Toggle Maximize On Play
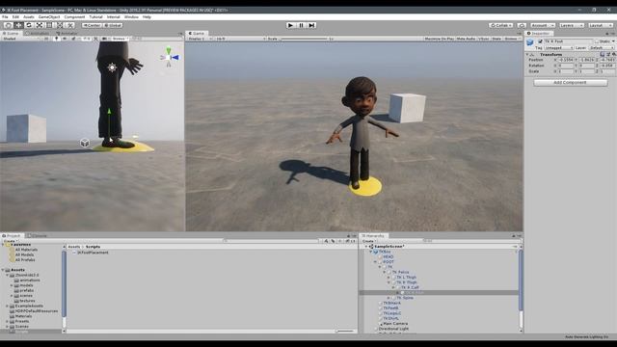Viewport: 617px width, 347px height. pyautogui.click(x=439, y=39)
